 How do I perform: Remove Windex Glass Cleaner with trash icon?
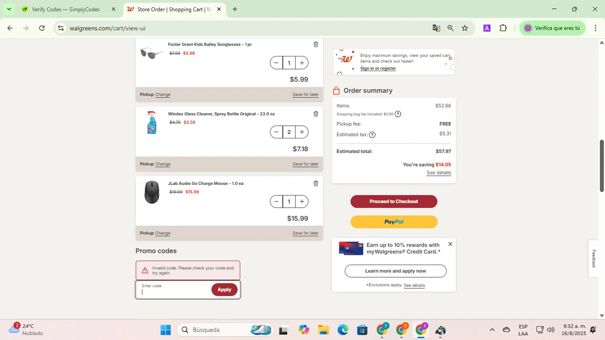(x=316, y=114)
